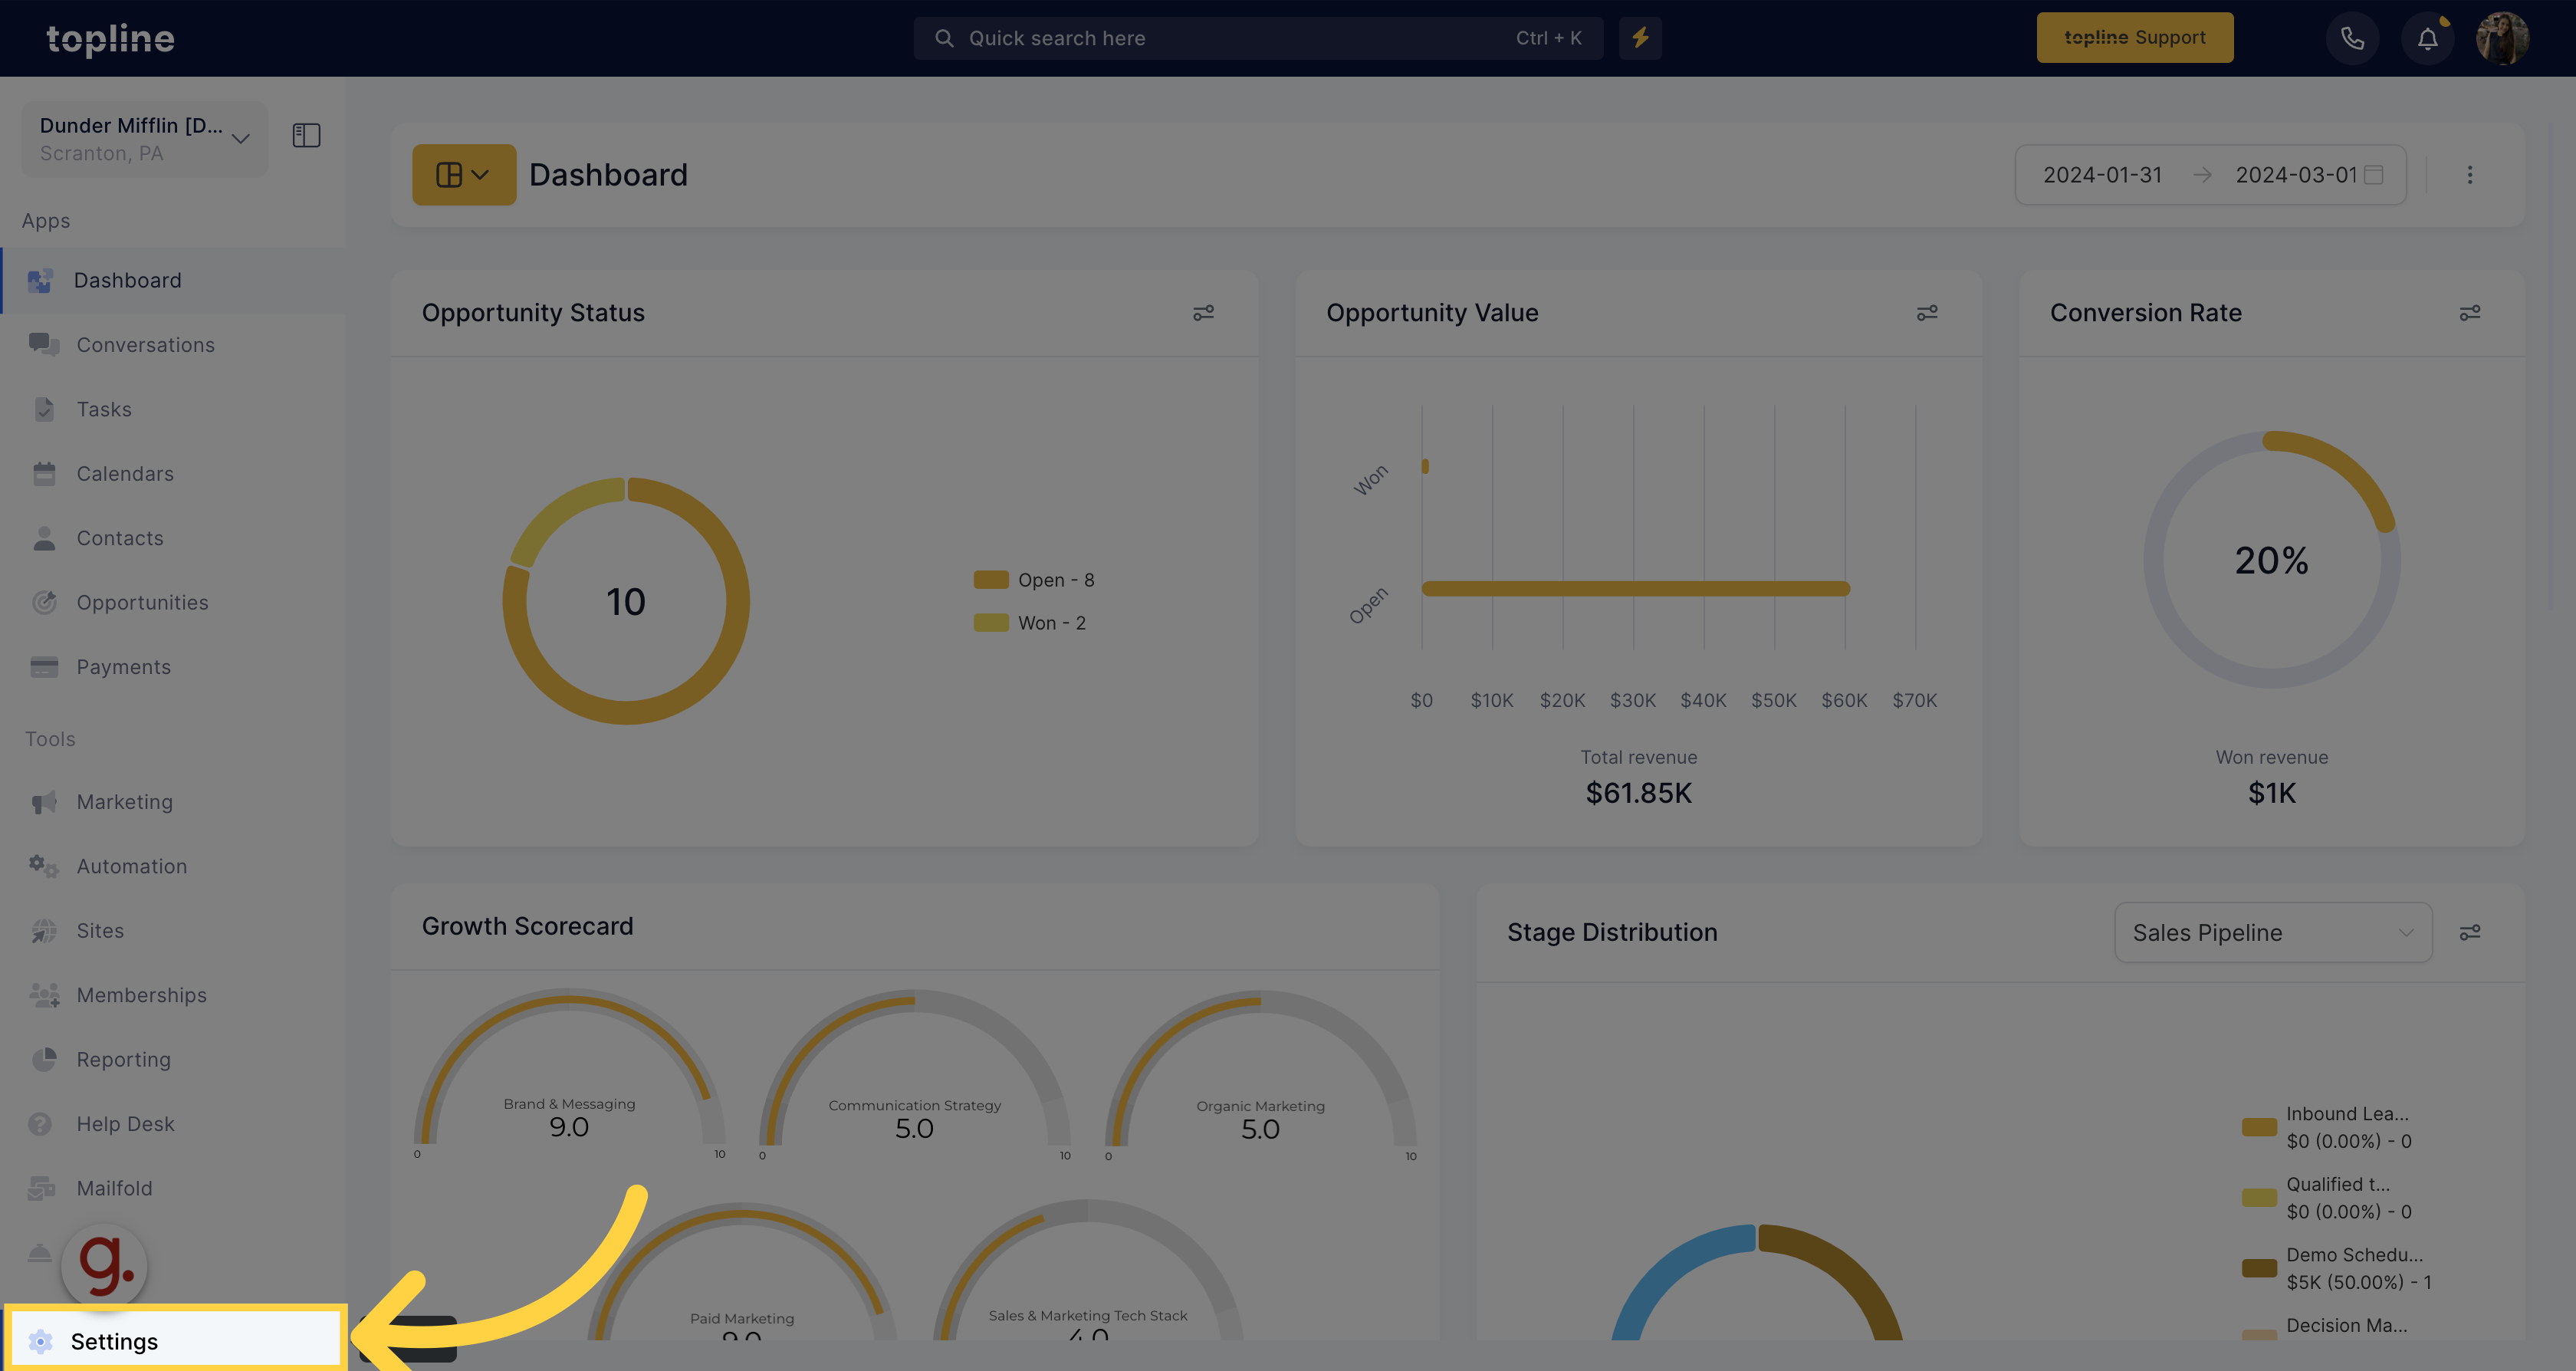Click the calendar icon in date range
Viewport: 2576px width, 1371px height.
[2373, 175]
